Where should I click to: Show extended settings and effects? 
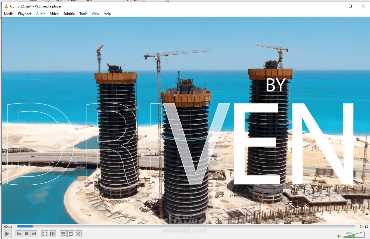[52, 234]
